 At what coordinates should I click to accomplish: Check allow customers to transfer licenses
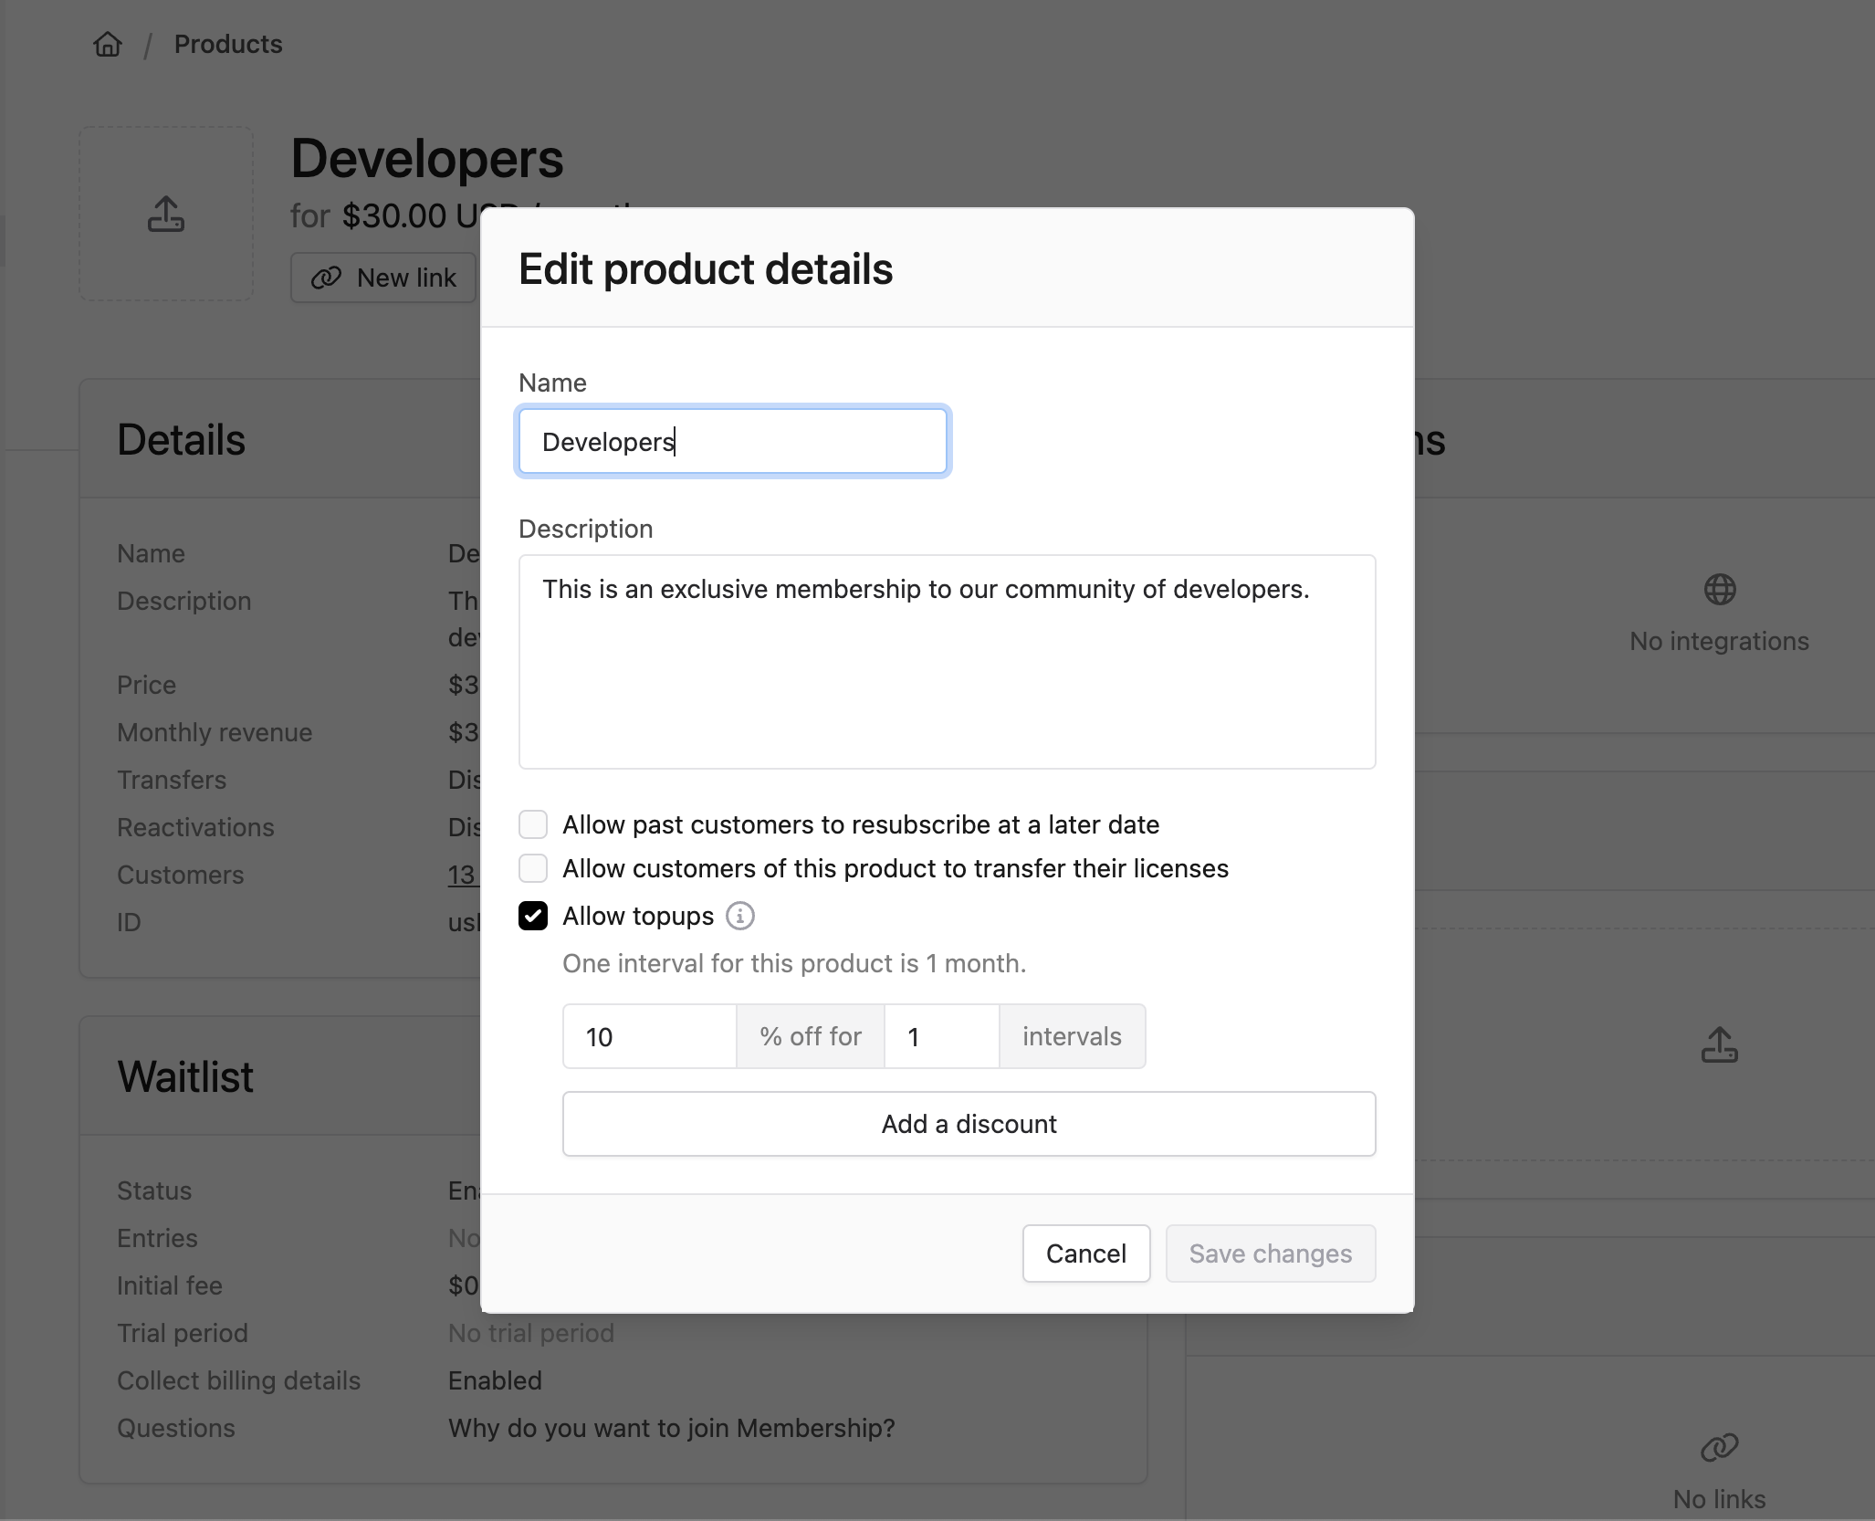coord(533,868)
